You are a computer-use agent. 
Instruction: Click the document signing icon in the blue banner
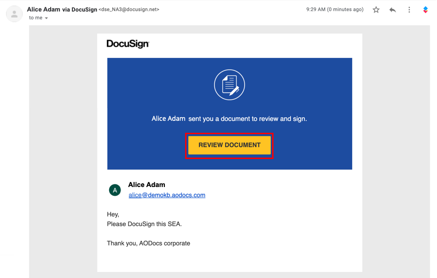[229, 85]
